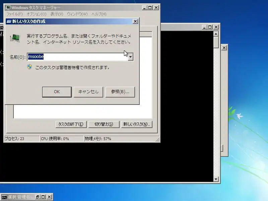This screenshot has width=268, height=201.
Task: Expand the 名前 combo box dropdown arrow
Action: pyautogui.click(x=131, y=57)
